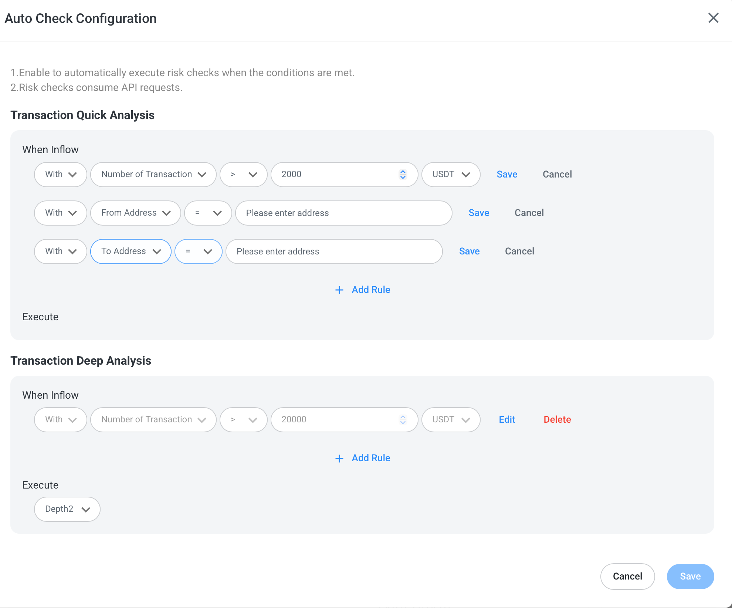Open the From Address field dropdown
Image resolution: width=732 pixels, height=608 pixels.
(x=135, y=213)
